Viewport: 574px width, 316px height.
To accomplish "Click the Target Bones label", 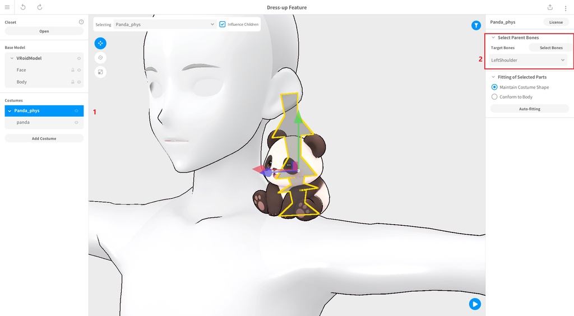I will (x=503, y=48).
